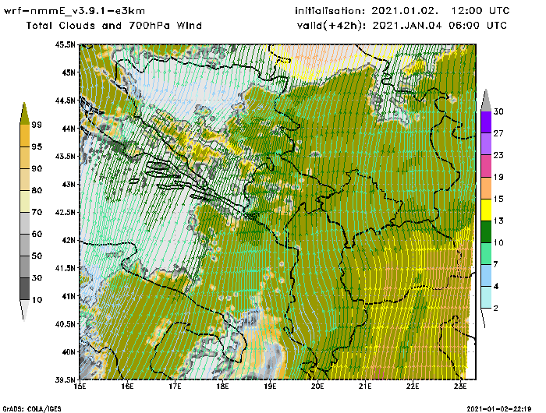Click the '42.5N' latitude axis label
The height and width of the screenshot is (413, 546).
(65, 212)
